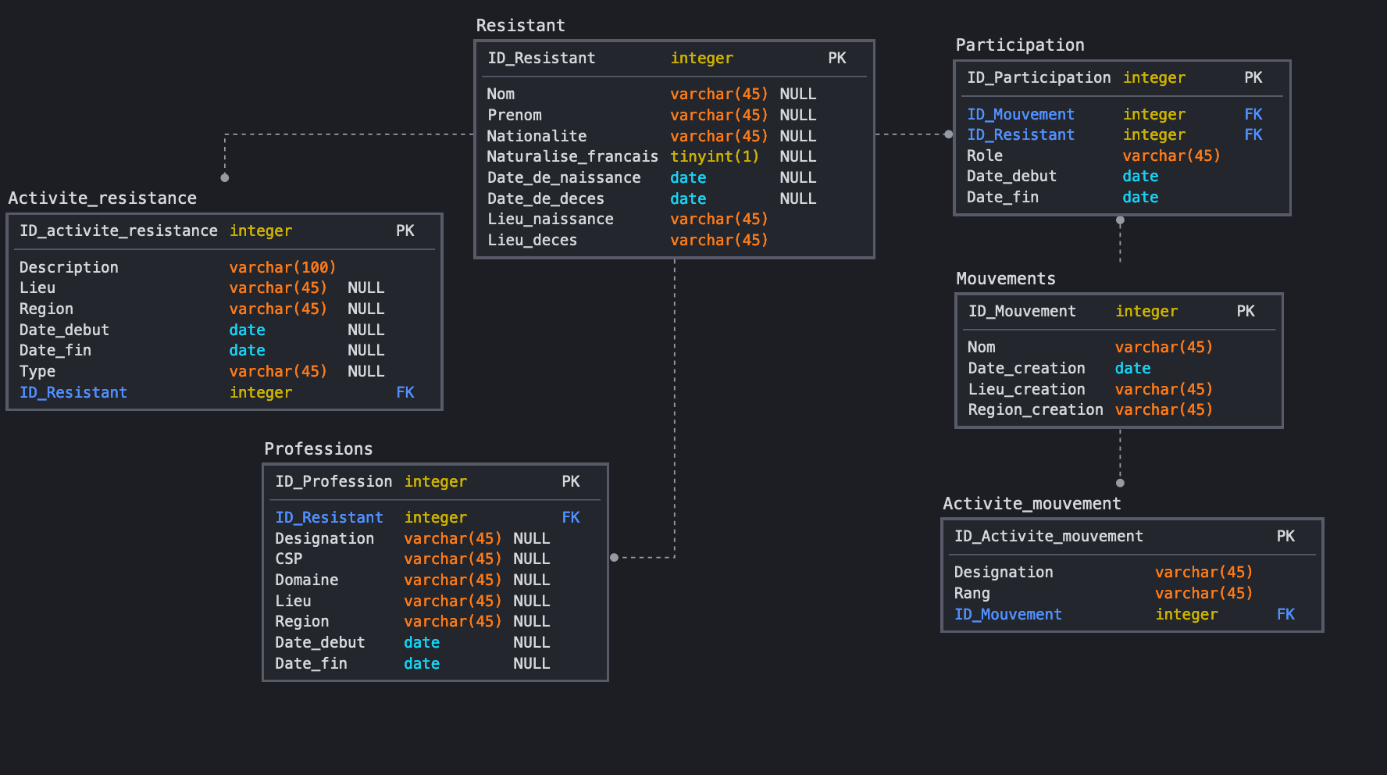The height and width of the screenshot is (775, 1387).
Task: Select the CSP column
Action: 435,559
